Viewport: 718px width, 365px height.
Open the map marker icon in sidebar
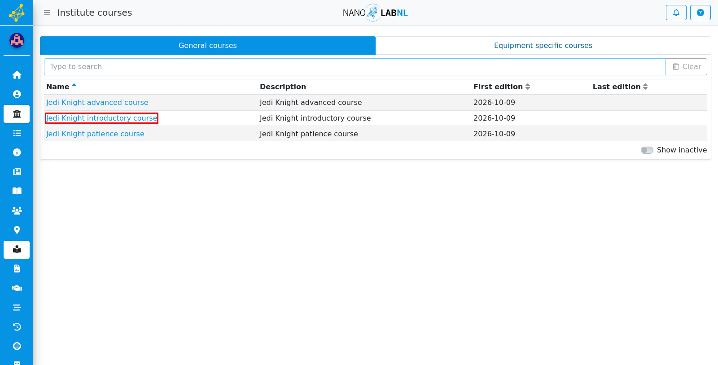click(x=17, y=230)
